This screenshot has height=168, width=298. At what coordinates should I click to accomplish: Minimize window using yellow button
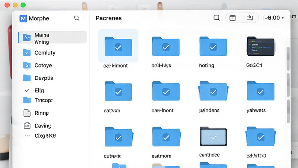tap(15, 5)
